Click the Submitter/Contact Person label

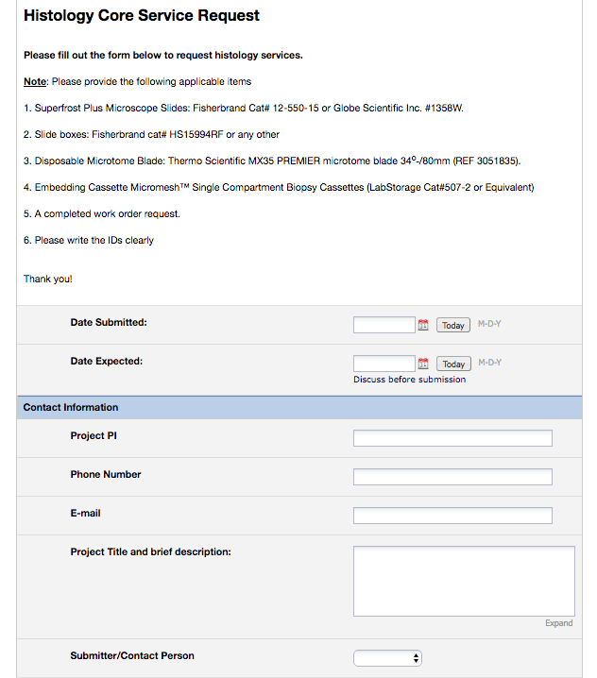click(x=132, y=655)
